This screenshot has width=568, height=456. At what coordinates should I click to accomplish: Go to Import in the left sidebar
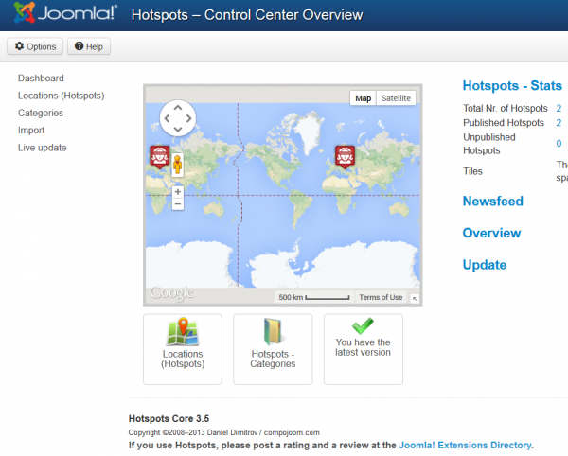(31, 131)
